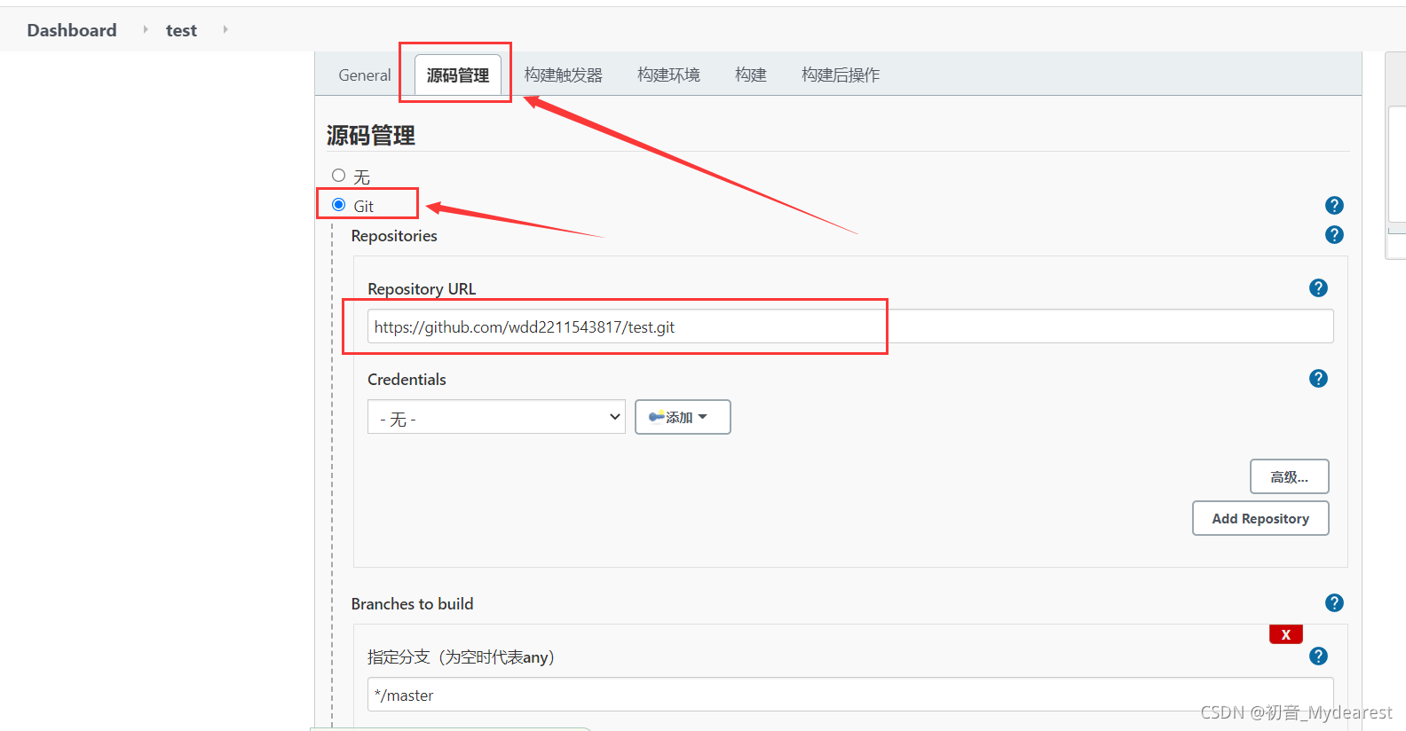1406x731 pixels.
Task: Expand the 添加 credentials dropdown button
Action: tap(683, 417)
